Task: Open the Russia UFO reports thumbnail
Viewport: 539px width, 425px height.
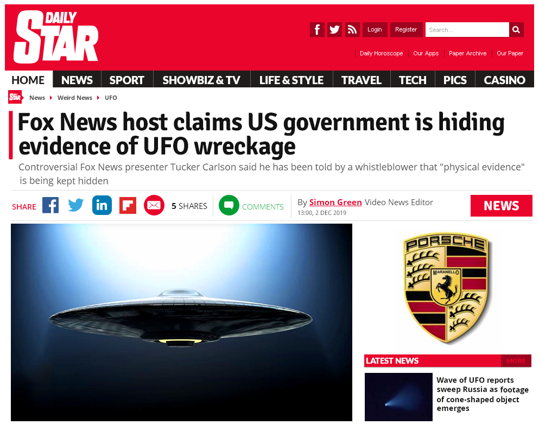Action: tap(398, 397)
